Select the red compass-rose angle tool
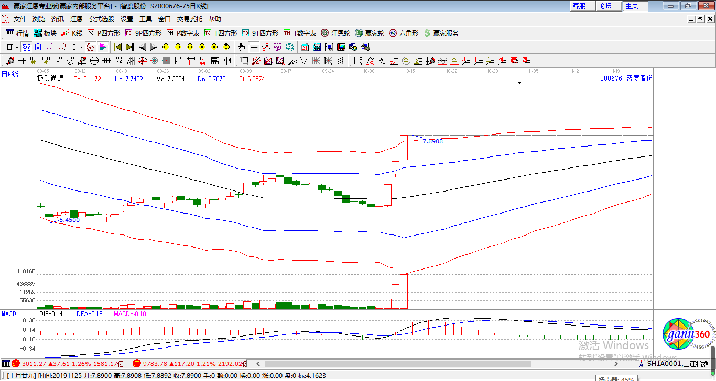716x381 pixels. point(155,61)
